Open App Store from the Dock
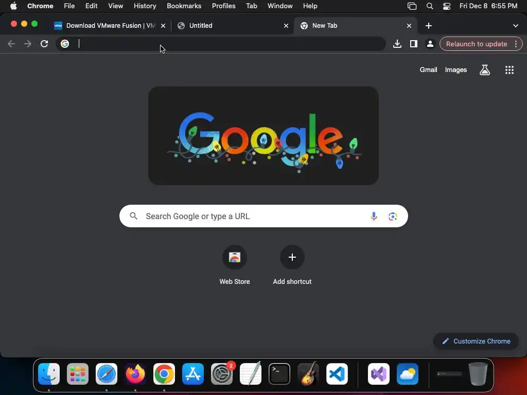527x395 pixels. pos(193,374)
